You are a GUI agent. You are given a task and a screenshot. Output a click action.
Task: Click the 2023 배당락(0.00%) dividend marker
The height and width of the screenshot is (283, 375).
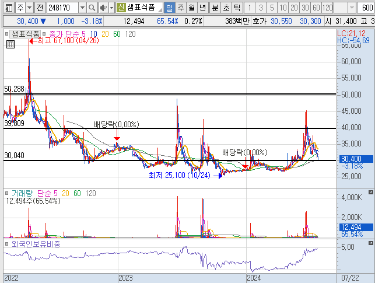(x=117, y=124)
